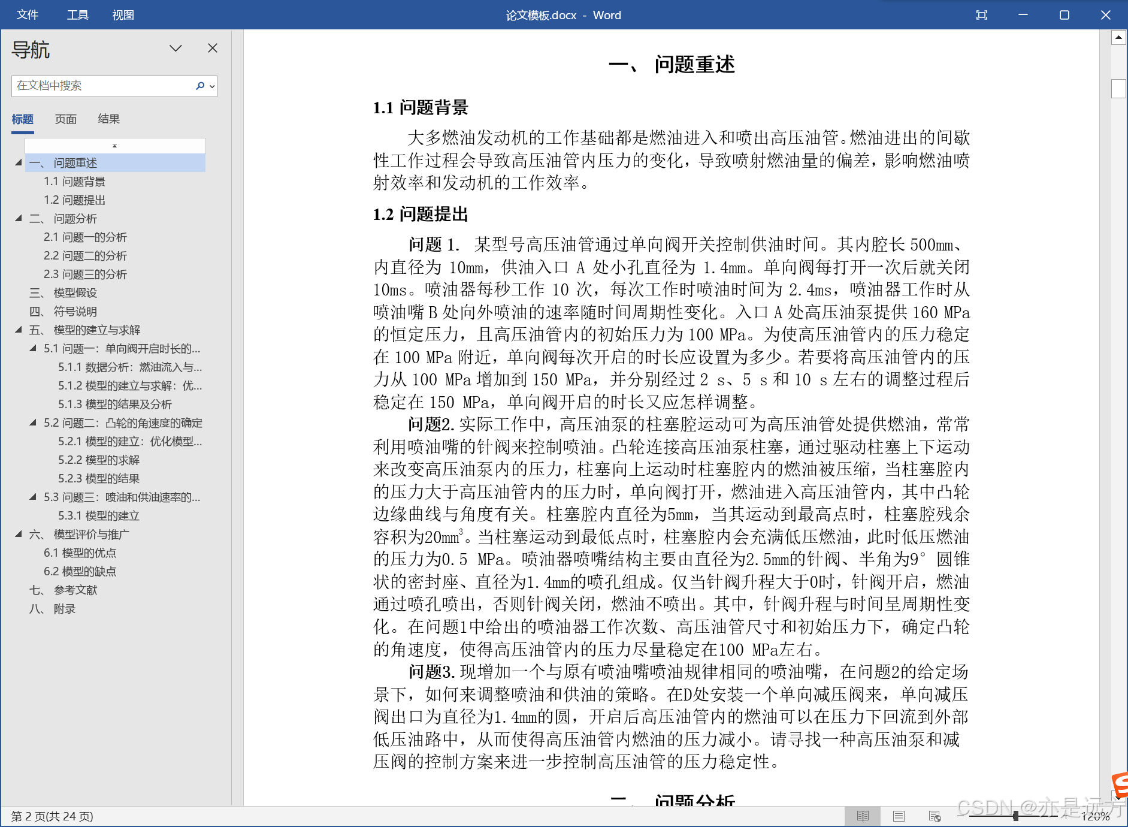Image resolution: width=1128 pixels, height=827 pixels.
Task: Open zoom dialog via 120% label
Action: pyautogui.click(x=1096, y=816)
